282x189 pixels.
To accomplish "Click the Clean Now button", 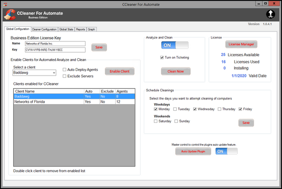I will [x=176, y=71].
